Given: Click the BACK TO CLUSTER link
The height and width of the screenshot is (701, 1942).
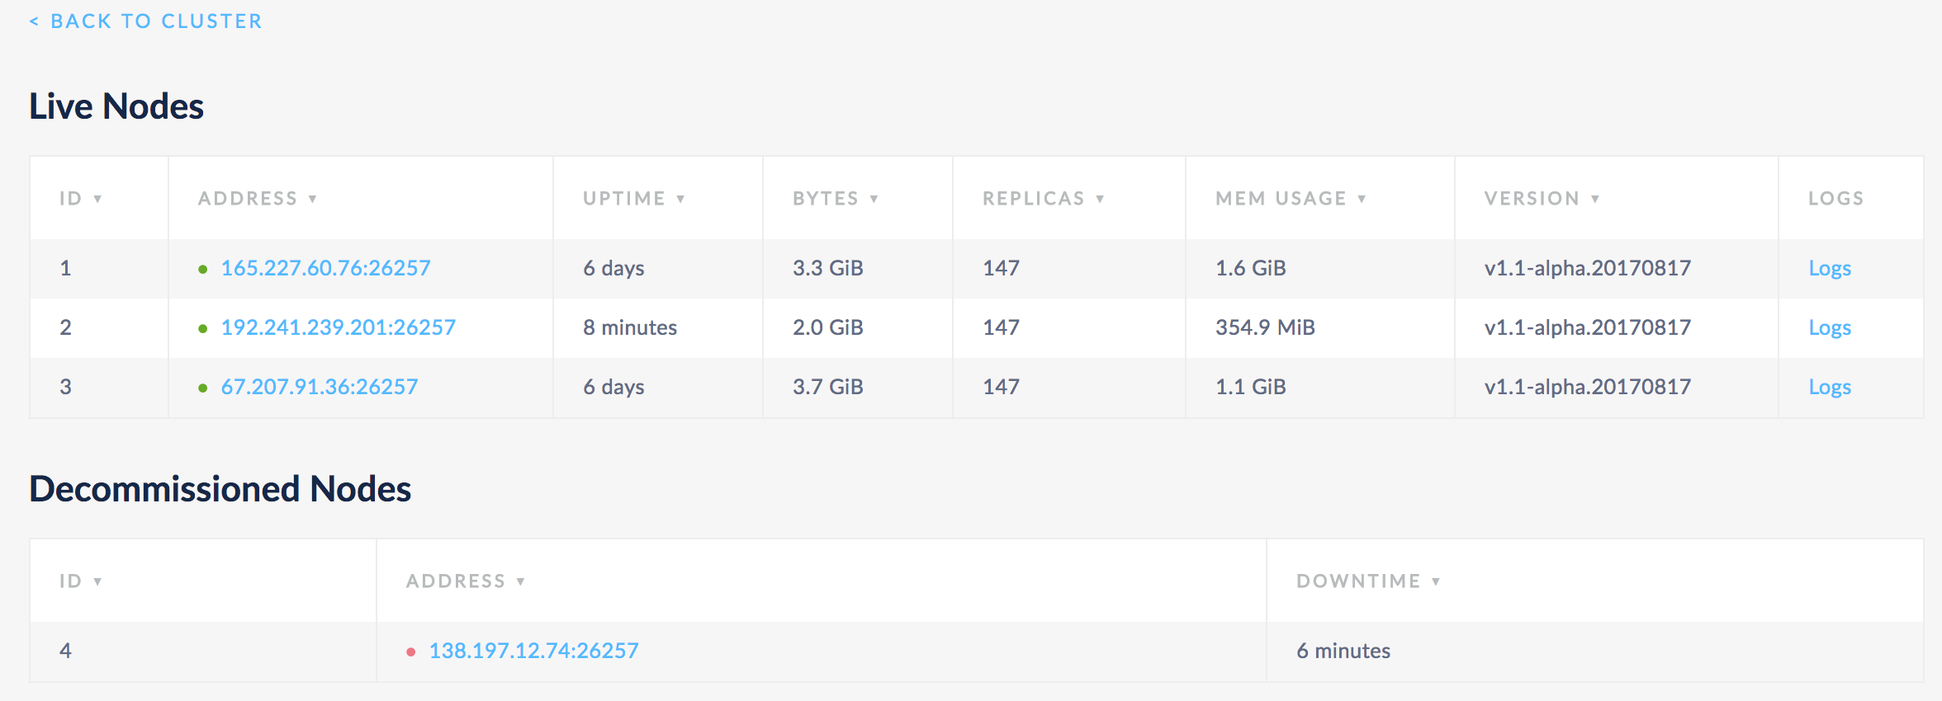Looking at the screenshot, I should (x=146, y=21).
